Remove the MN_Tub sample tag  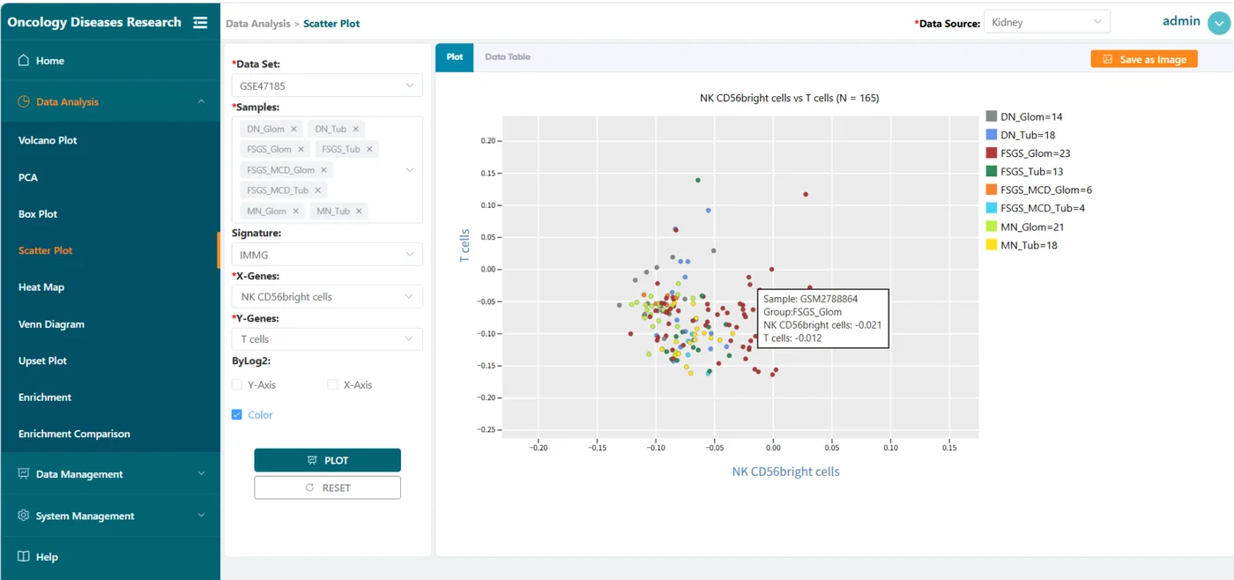tap(359, 211)
